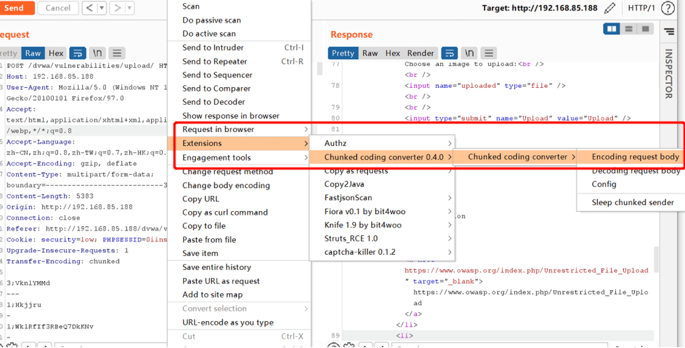This screenshot has height=348, width=685.
Task: Switch to tabbed single-pane layout icon
Action: pos(645,29)
